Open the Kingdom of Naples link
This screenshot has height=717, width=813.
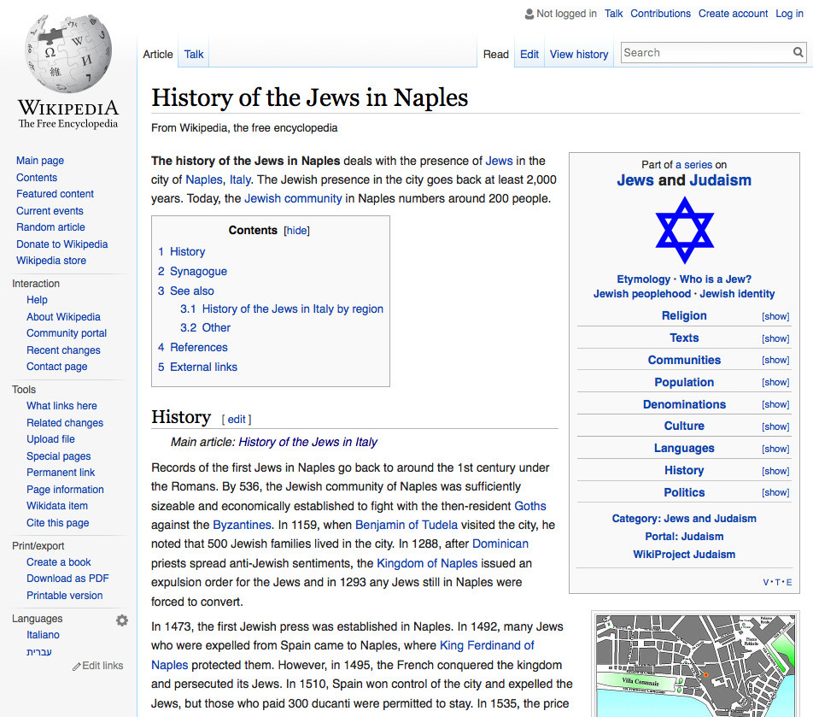pyautogui.click(x=427, y=563)
